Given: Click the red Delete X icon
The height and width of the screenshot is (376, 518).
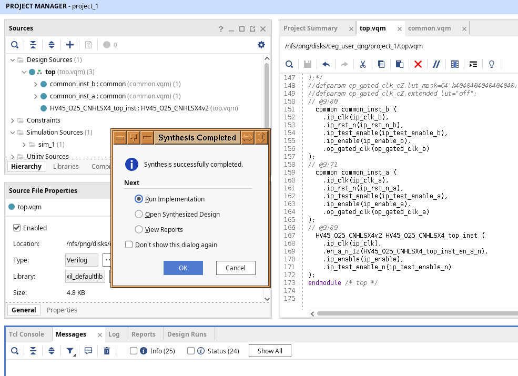Looking at the screenshot, I should pyautogui.click(x=418, y=64).
